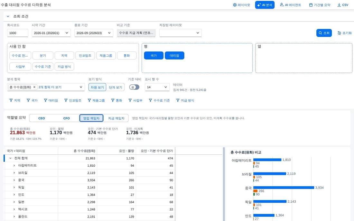Open the 제품그룹 filter funnel icon

tap(89, 100)
